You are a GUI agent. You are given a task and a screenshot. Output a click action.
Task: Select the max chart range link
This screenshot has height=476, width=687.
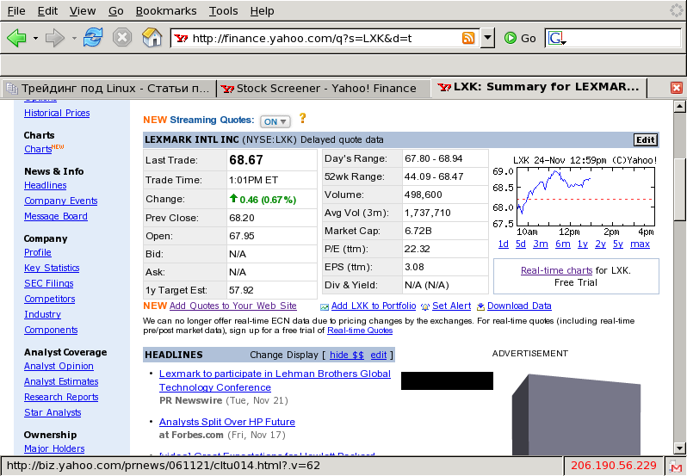click(x=640, y=244)
